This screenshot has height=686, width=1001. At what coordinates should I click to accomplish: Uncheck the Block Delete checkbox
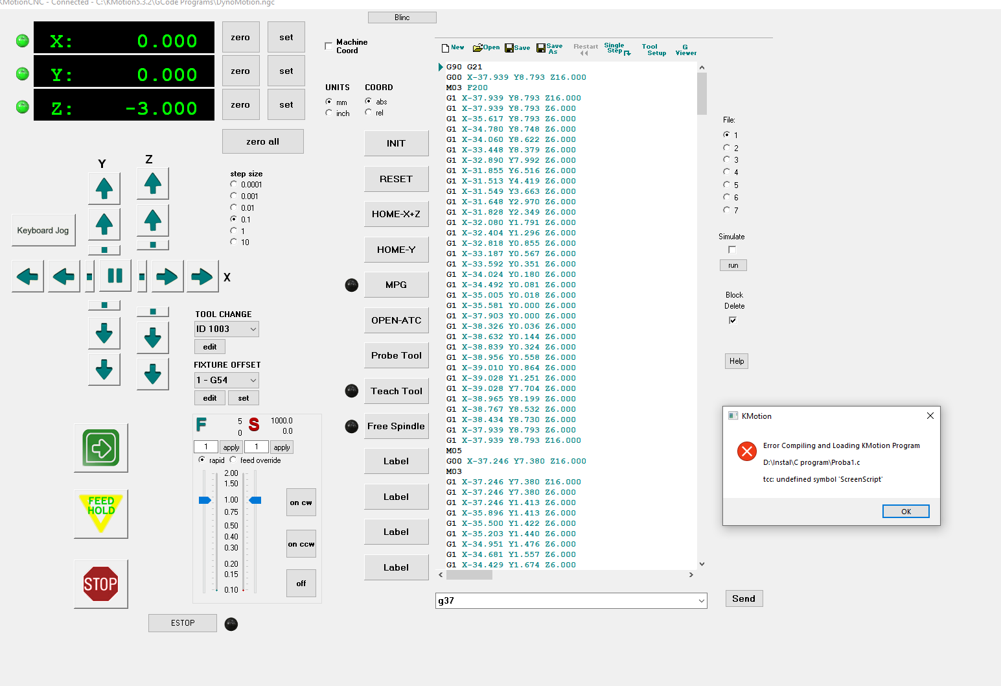tap(733, 320)
